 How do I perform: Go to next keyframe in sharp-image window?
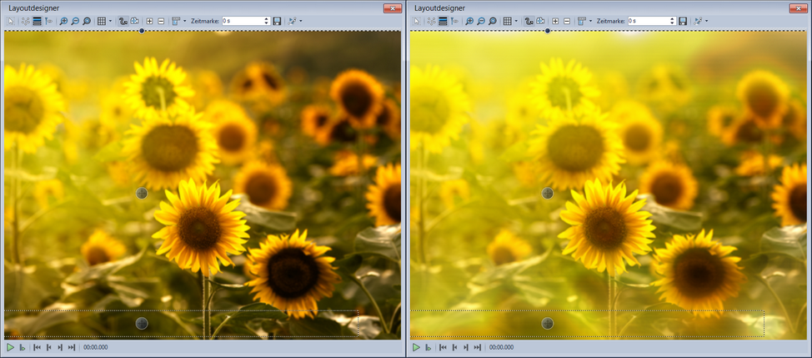[60, 347]
